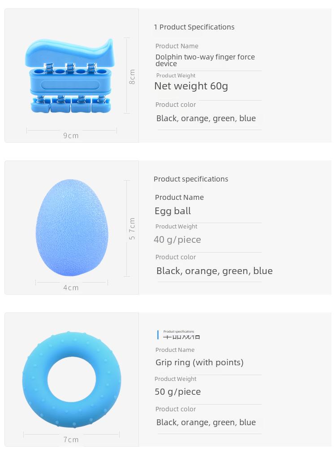This screenshot has width=336, height=452.
Task: Click the 8cm height dimension label
Action: 132,77
